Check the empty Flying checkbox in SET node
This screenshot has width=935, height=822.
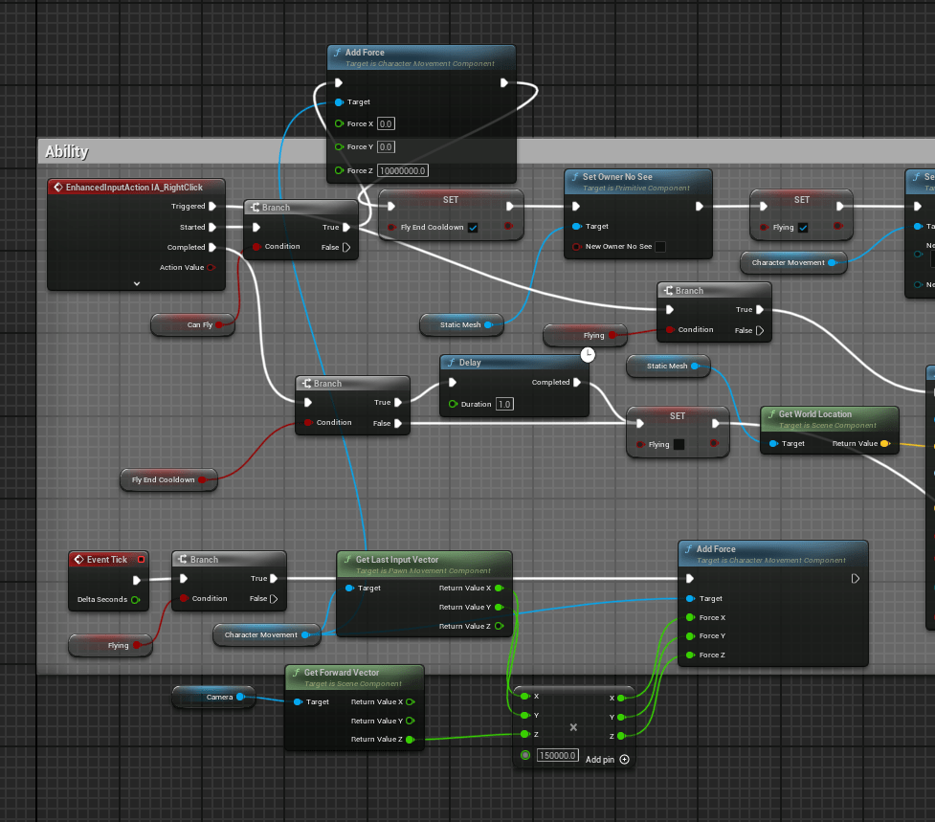[x=679, y=444]
